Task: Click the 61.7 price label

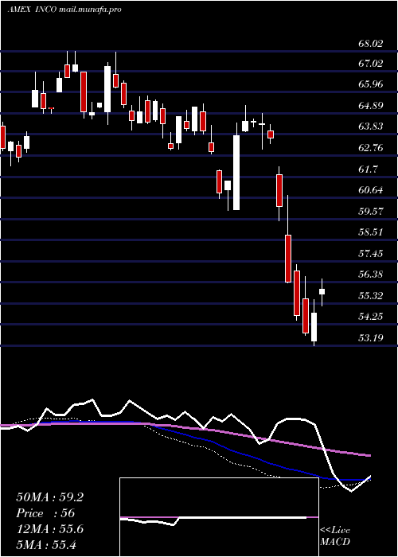Action: 369,169
